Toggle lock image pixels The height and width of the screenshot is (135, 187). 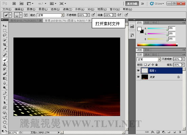(149, 65)
